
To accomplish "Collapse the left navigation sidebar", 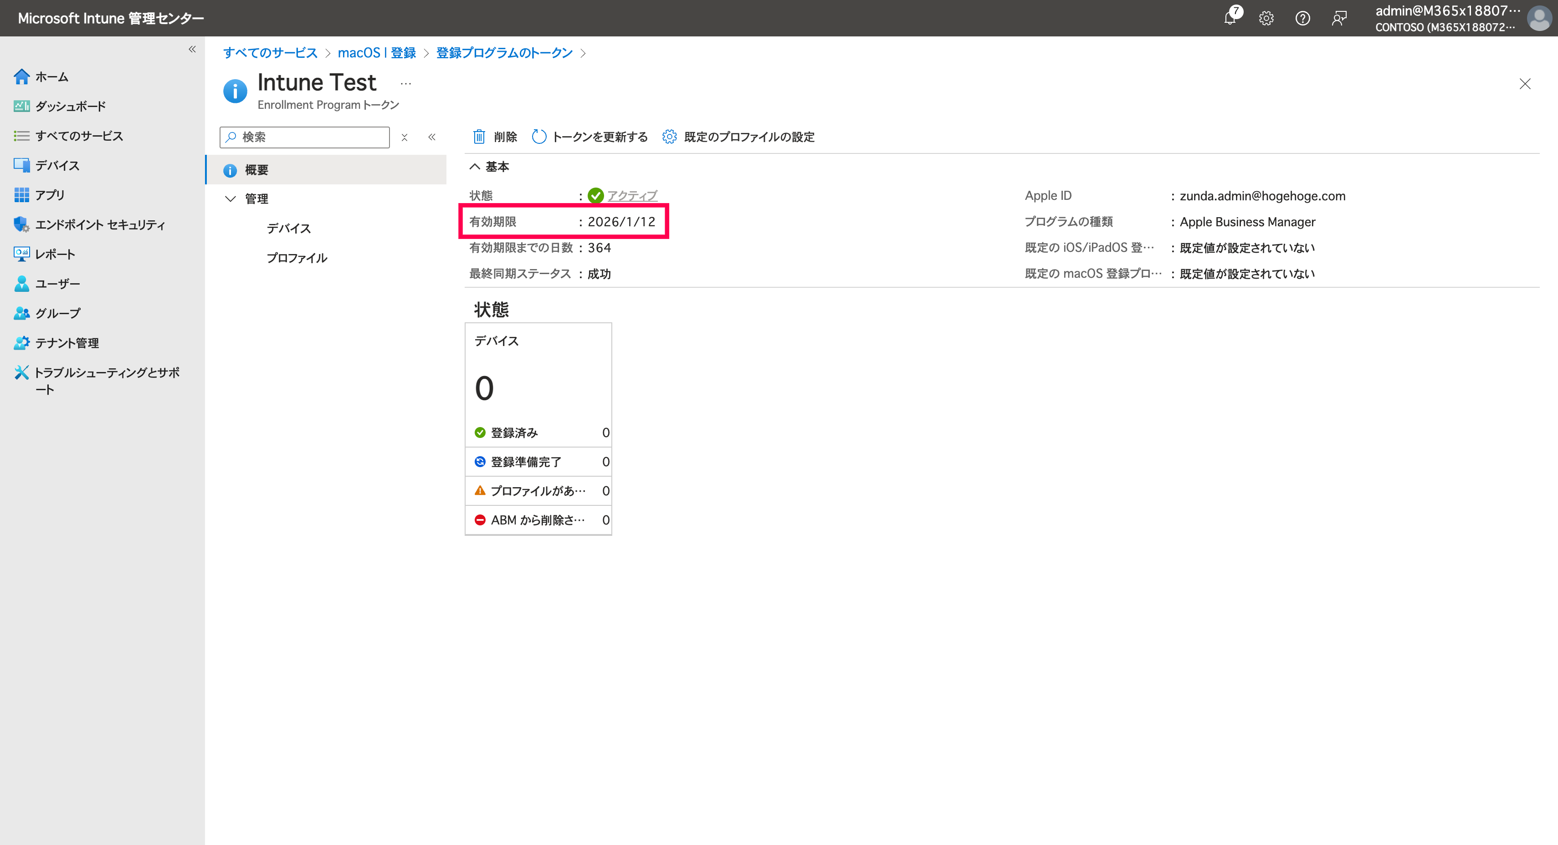I will tap(192, 49).
